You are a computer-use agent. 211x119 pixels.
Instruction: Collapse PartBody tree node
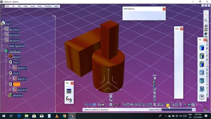2,51
